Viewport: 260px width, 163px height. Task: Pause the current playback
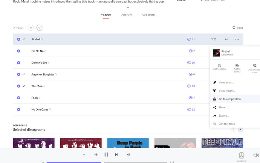pyautogui.click(x=106, y=155)
